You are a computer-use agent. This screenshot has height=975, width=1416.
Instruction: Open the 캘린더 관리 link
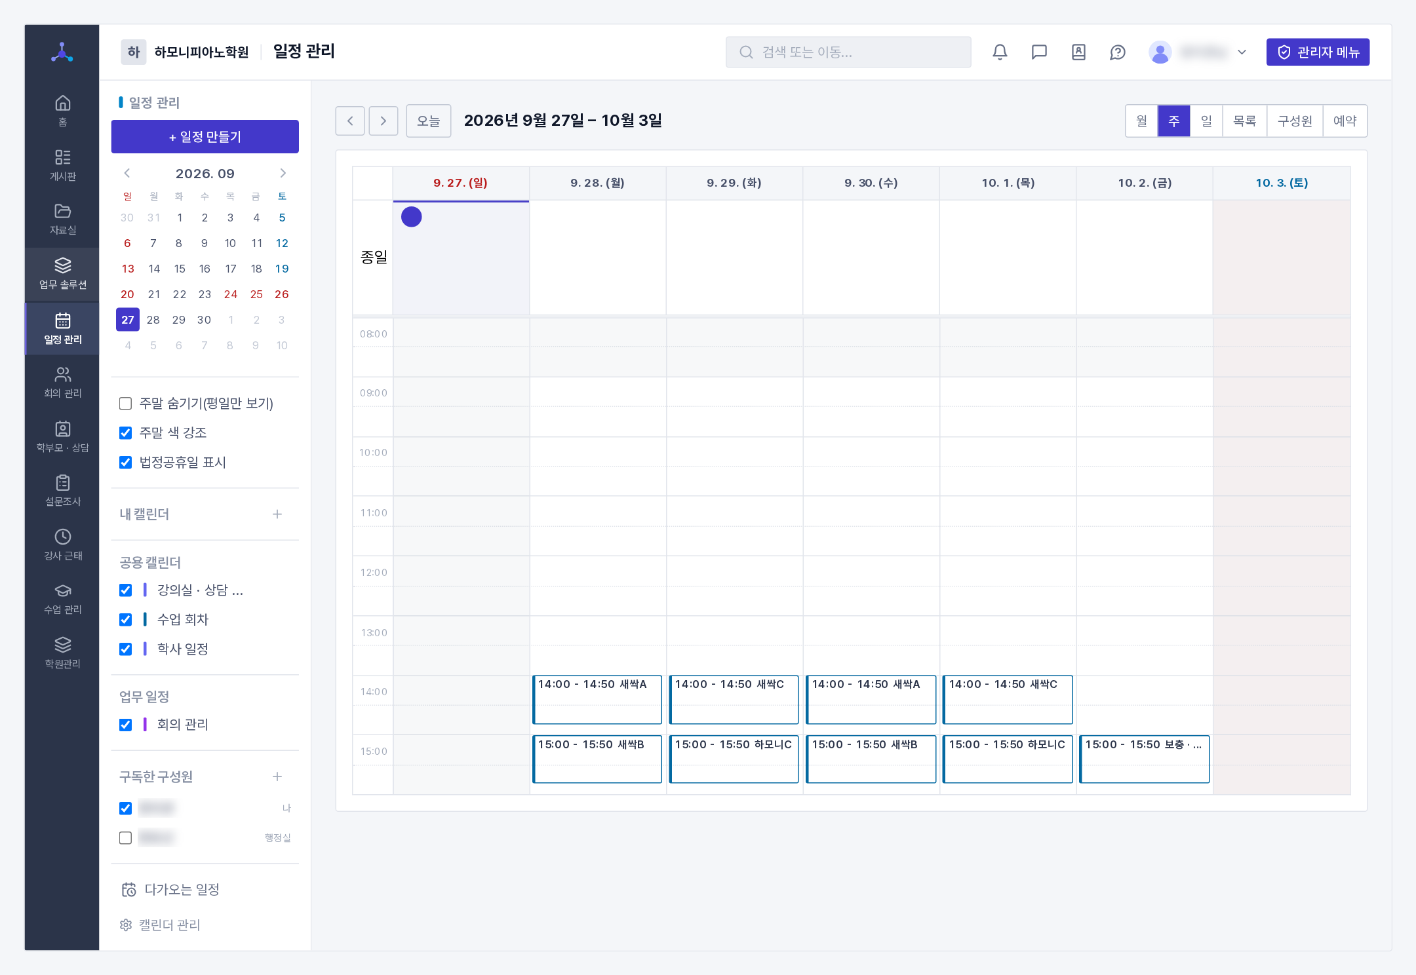[x=160, y=925]
